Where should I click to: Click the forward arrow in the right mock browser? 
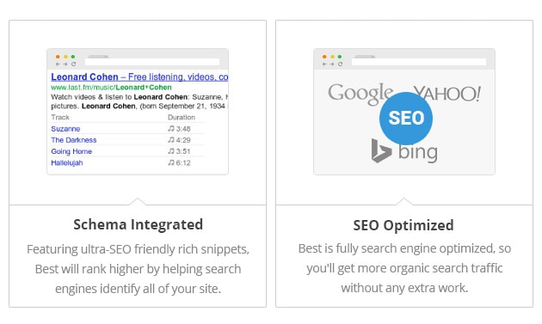tap(332, 64)
